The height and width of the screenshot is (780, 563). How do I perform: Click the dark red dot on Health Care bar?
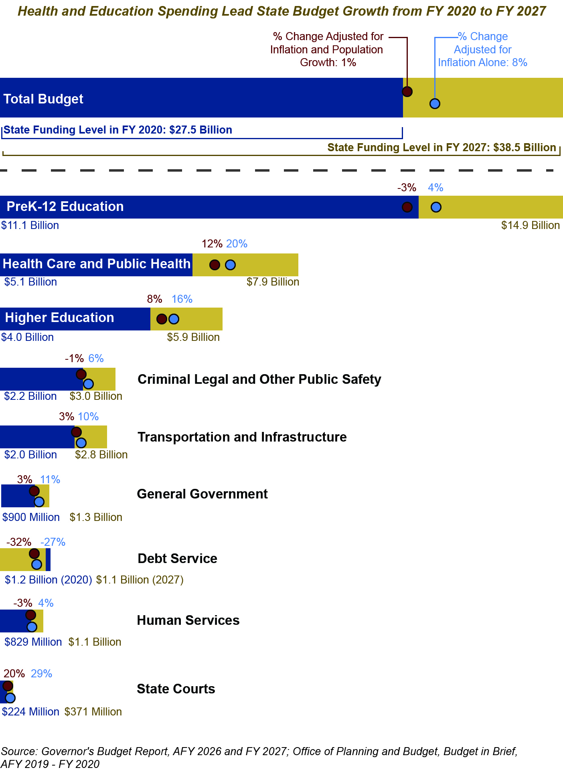coord(215,265)
